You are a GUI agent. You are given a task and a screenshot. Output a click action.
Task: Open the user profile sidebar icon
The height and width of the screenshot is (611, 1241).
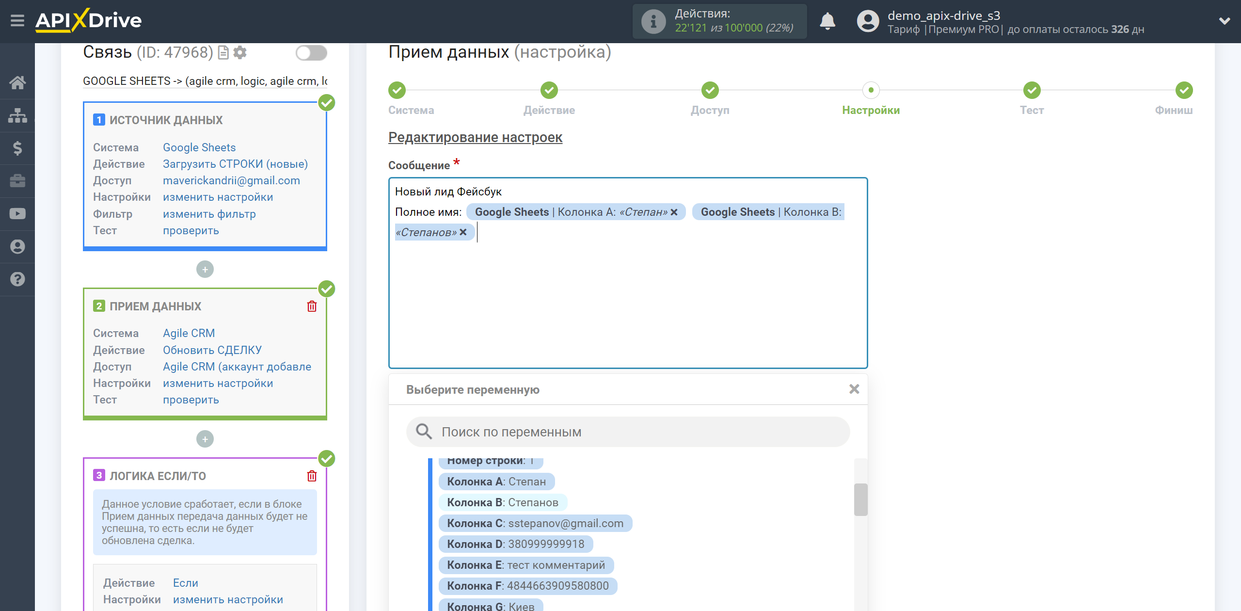click(x=17, y=246)
